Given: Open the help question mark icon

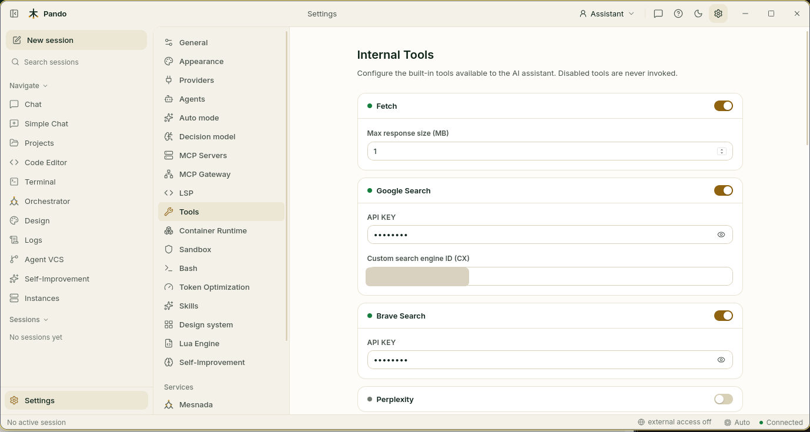Looking at the screenshot, I should click(678, 14).
